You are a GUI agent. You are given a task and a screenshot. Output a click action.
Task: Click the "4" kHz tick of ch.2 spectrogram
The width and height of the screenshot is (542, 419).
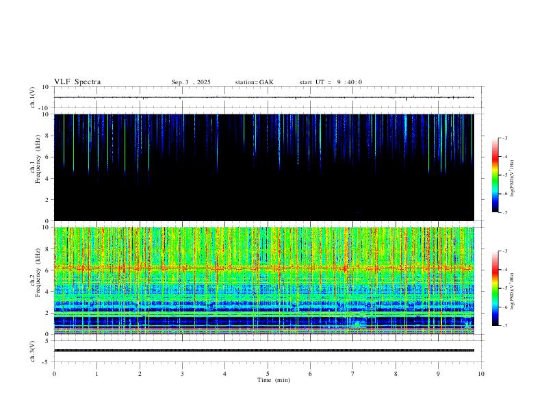[47, 292]
